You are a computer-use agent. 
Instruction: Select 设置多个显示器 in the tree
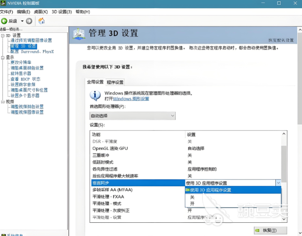25,96
